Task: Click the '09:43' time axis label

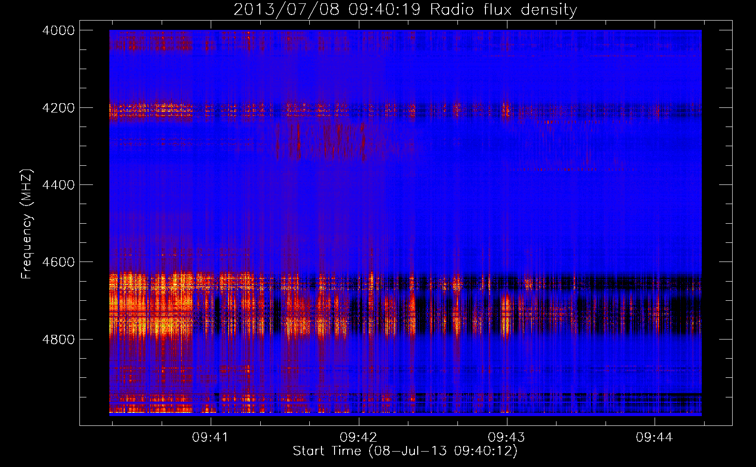Action: tap(506, 437)
